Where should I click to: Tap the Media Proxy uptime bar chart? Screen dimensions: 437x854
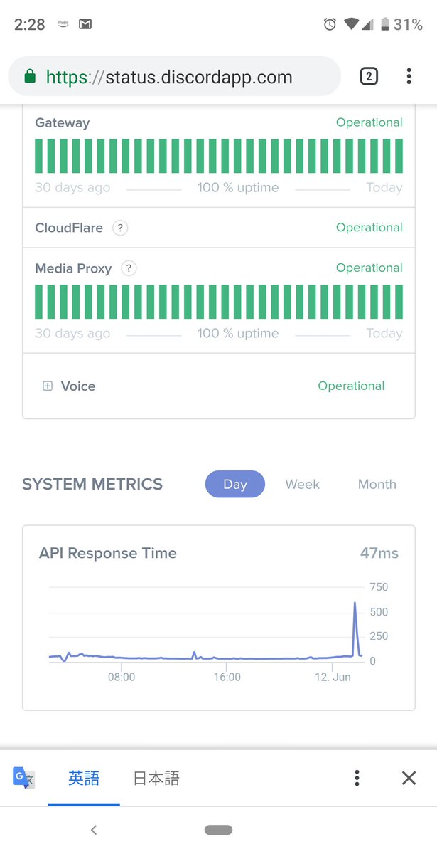[x=219, y=302]
